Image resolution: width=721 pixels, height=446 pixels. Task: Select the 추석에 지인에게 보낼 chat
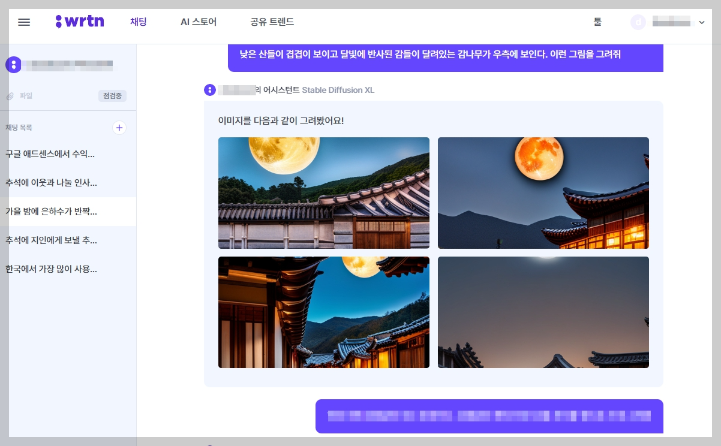click(51, 240)
